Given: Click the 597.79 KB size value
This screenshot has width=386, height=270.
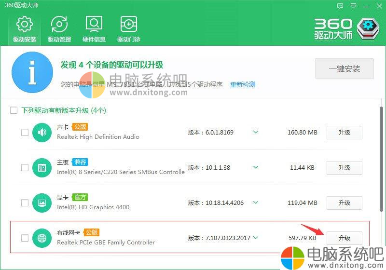Looking at the screenshot, I should click(303, 238).
